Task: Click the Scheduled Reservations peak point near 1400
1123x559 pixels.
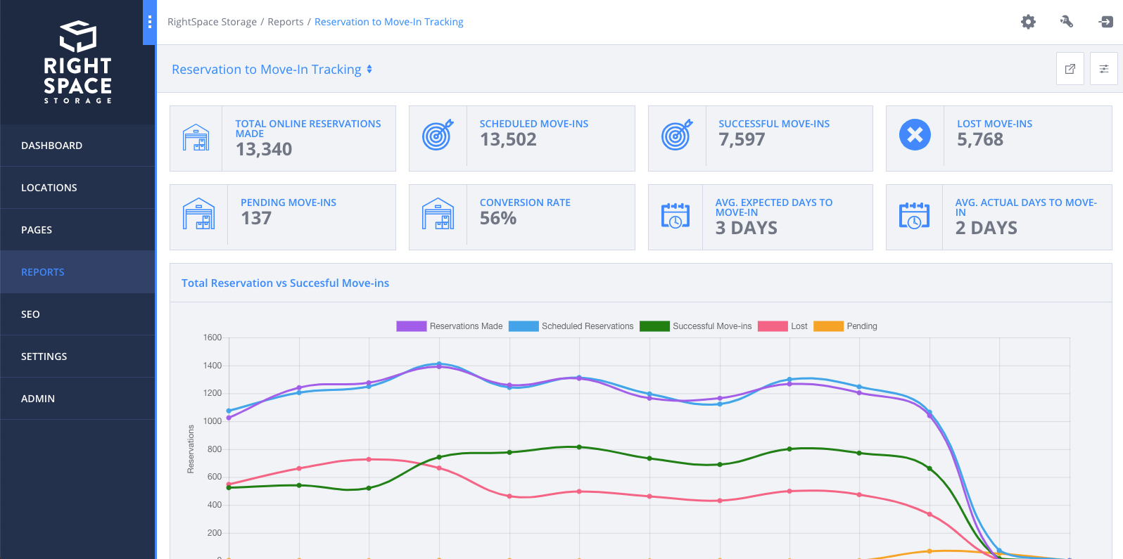Action: [x=439, y=364]
